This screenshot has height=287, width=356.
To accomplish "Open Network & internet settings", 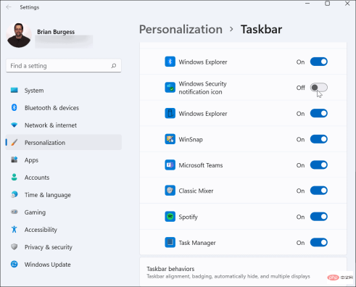I will (x=64, y=125).
